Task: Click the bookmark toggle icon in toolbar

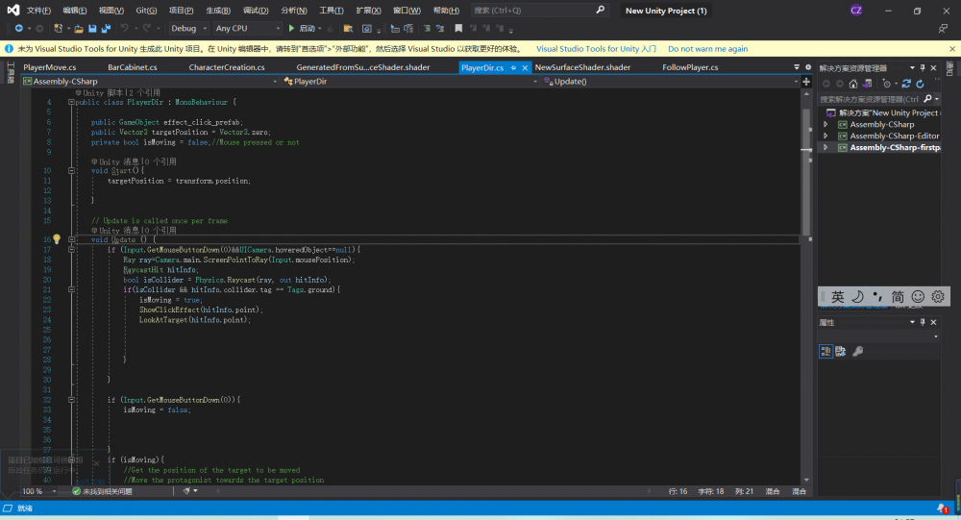Action: pyautogui.click(x=458, y=28)
